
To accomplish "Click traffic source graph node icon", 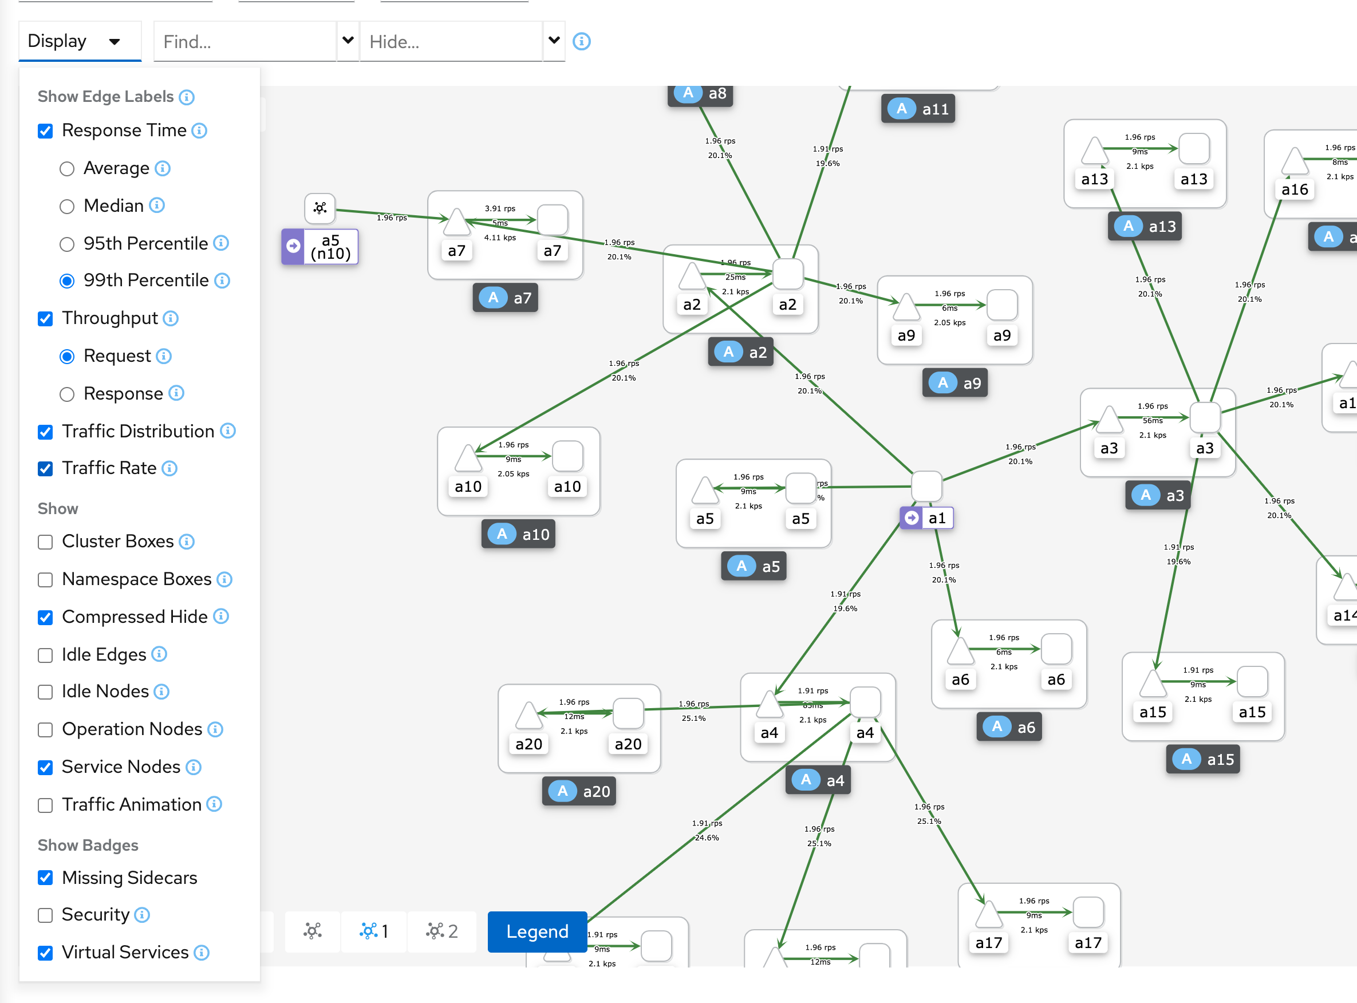I will tap(320, 208).
